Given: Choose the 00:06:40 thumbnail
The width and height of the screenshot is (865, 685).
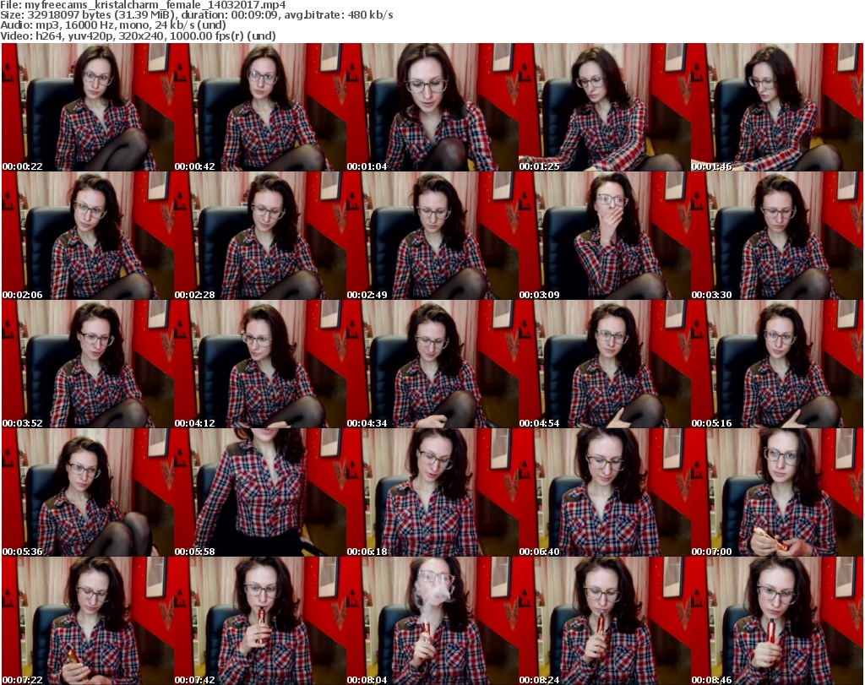Looking at the screenshot, I should pos(605,492).
